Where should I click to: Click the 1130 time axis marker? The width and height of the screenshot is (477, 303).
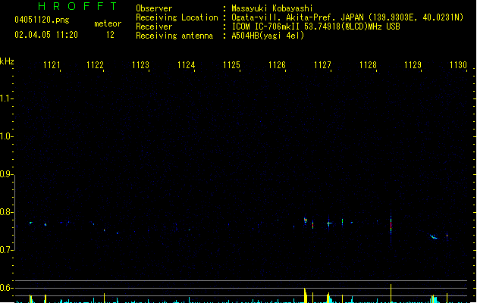point(458,65)
